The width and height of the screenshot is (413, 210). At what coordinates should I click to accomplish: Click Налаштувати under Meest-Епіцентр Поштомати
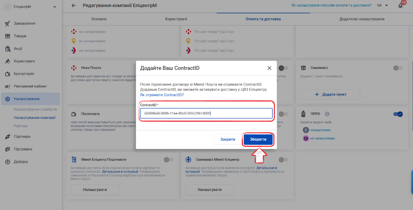click(x=95, y=190)
